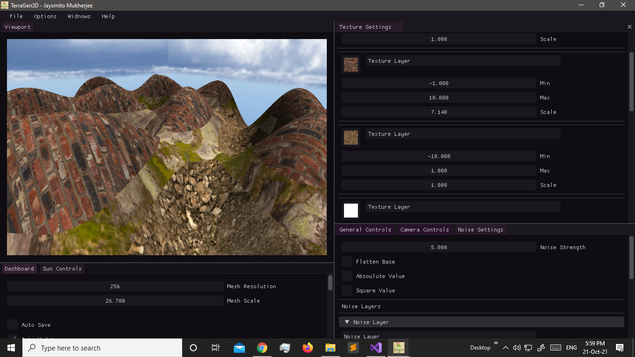
Task: Open the monitor app icon next to Chrome
Action: point(285,348)
